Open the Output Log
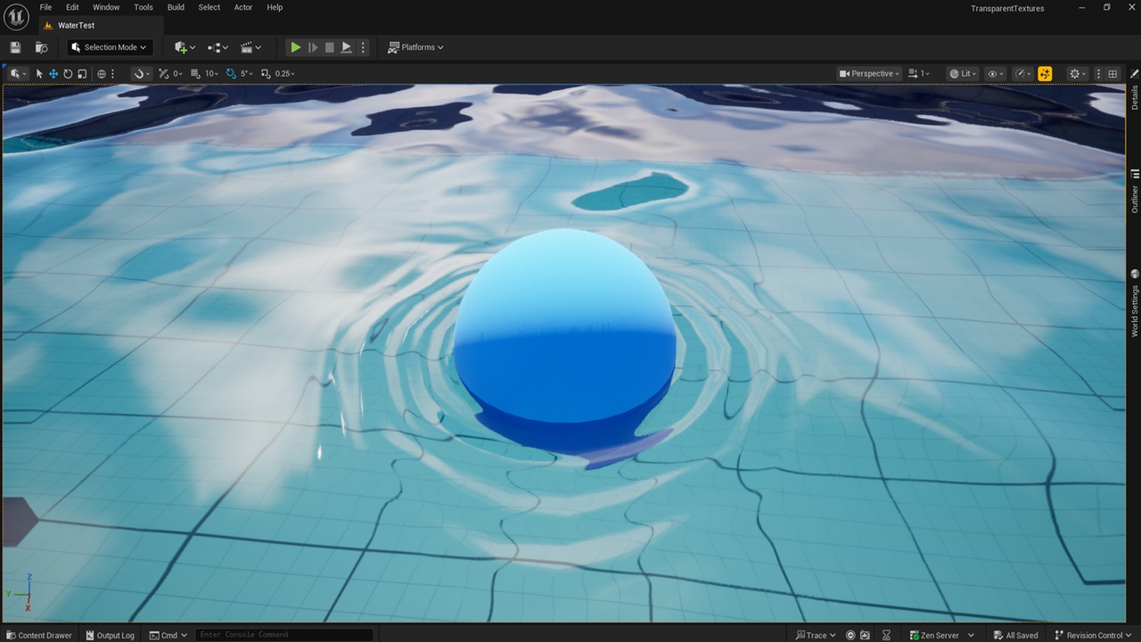 click(x=110, y=635)
